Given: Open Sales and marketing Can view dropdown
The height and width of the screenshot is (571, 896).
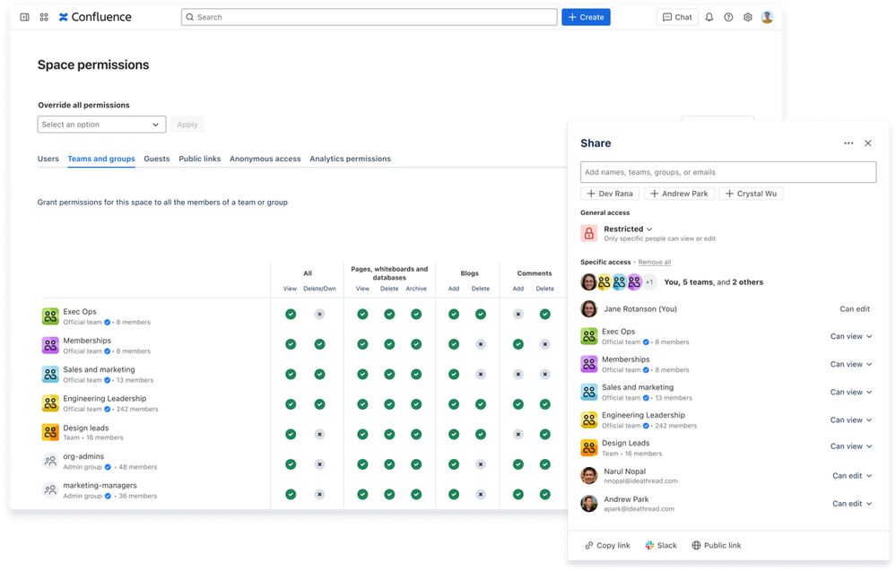Looking at the screenshot, I should click(851, 393).
